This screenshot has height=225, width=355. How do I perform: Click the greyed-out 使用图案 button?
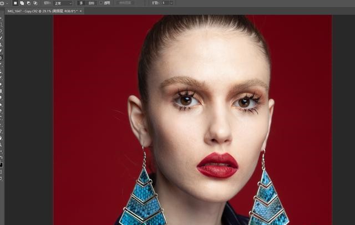point(125,3)
